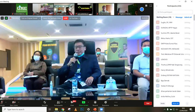
Task: Click the green encryption shield icon
Action: 6,18
